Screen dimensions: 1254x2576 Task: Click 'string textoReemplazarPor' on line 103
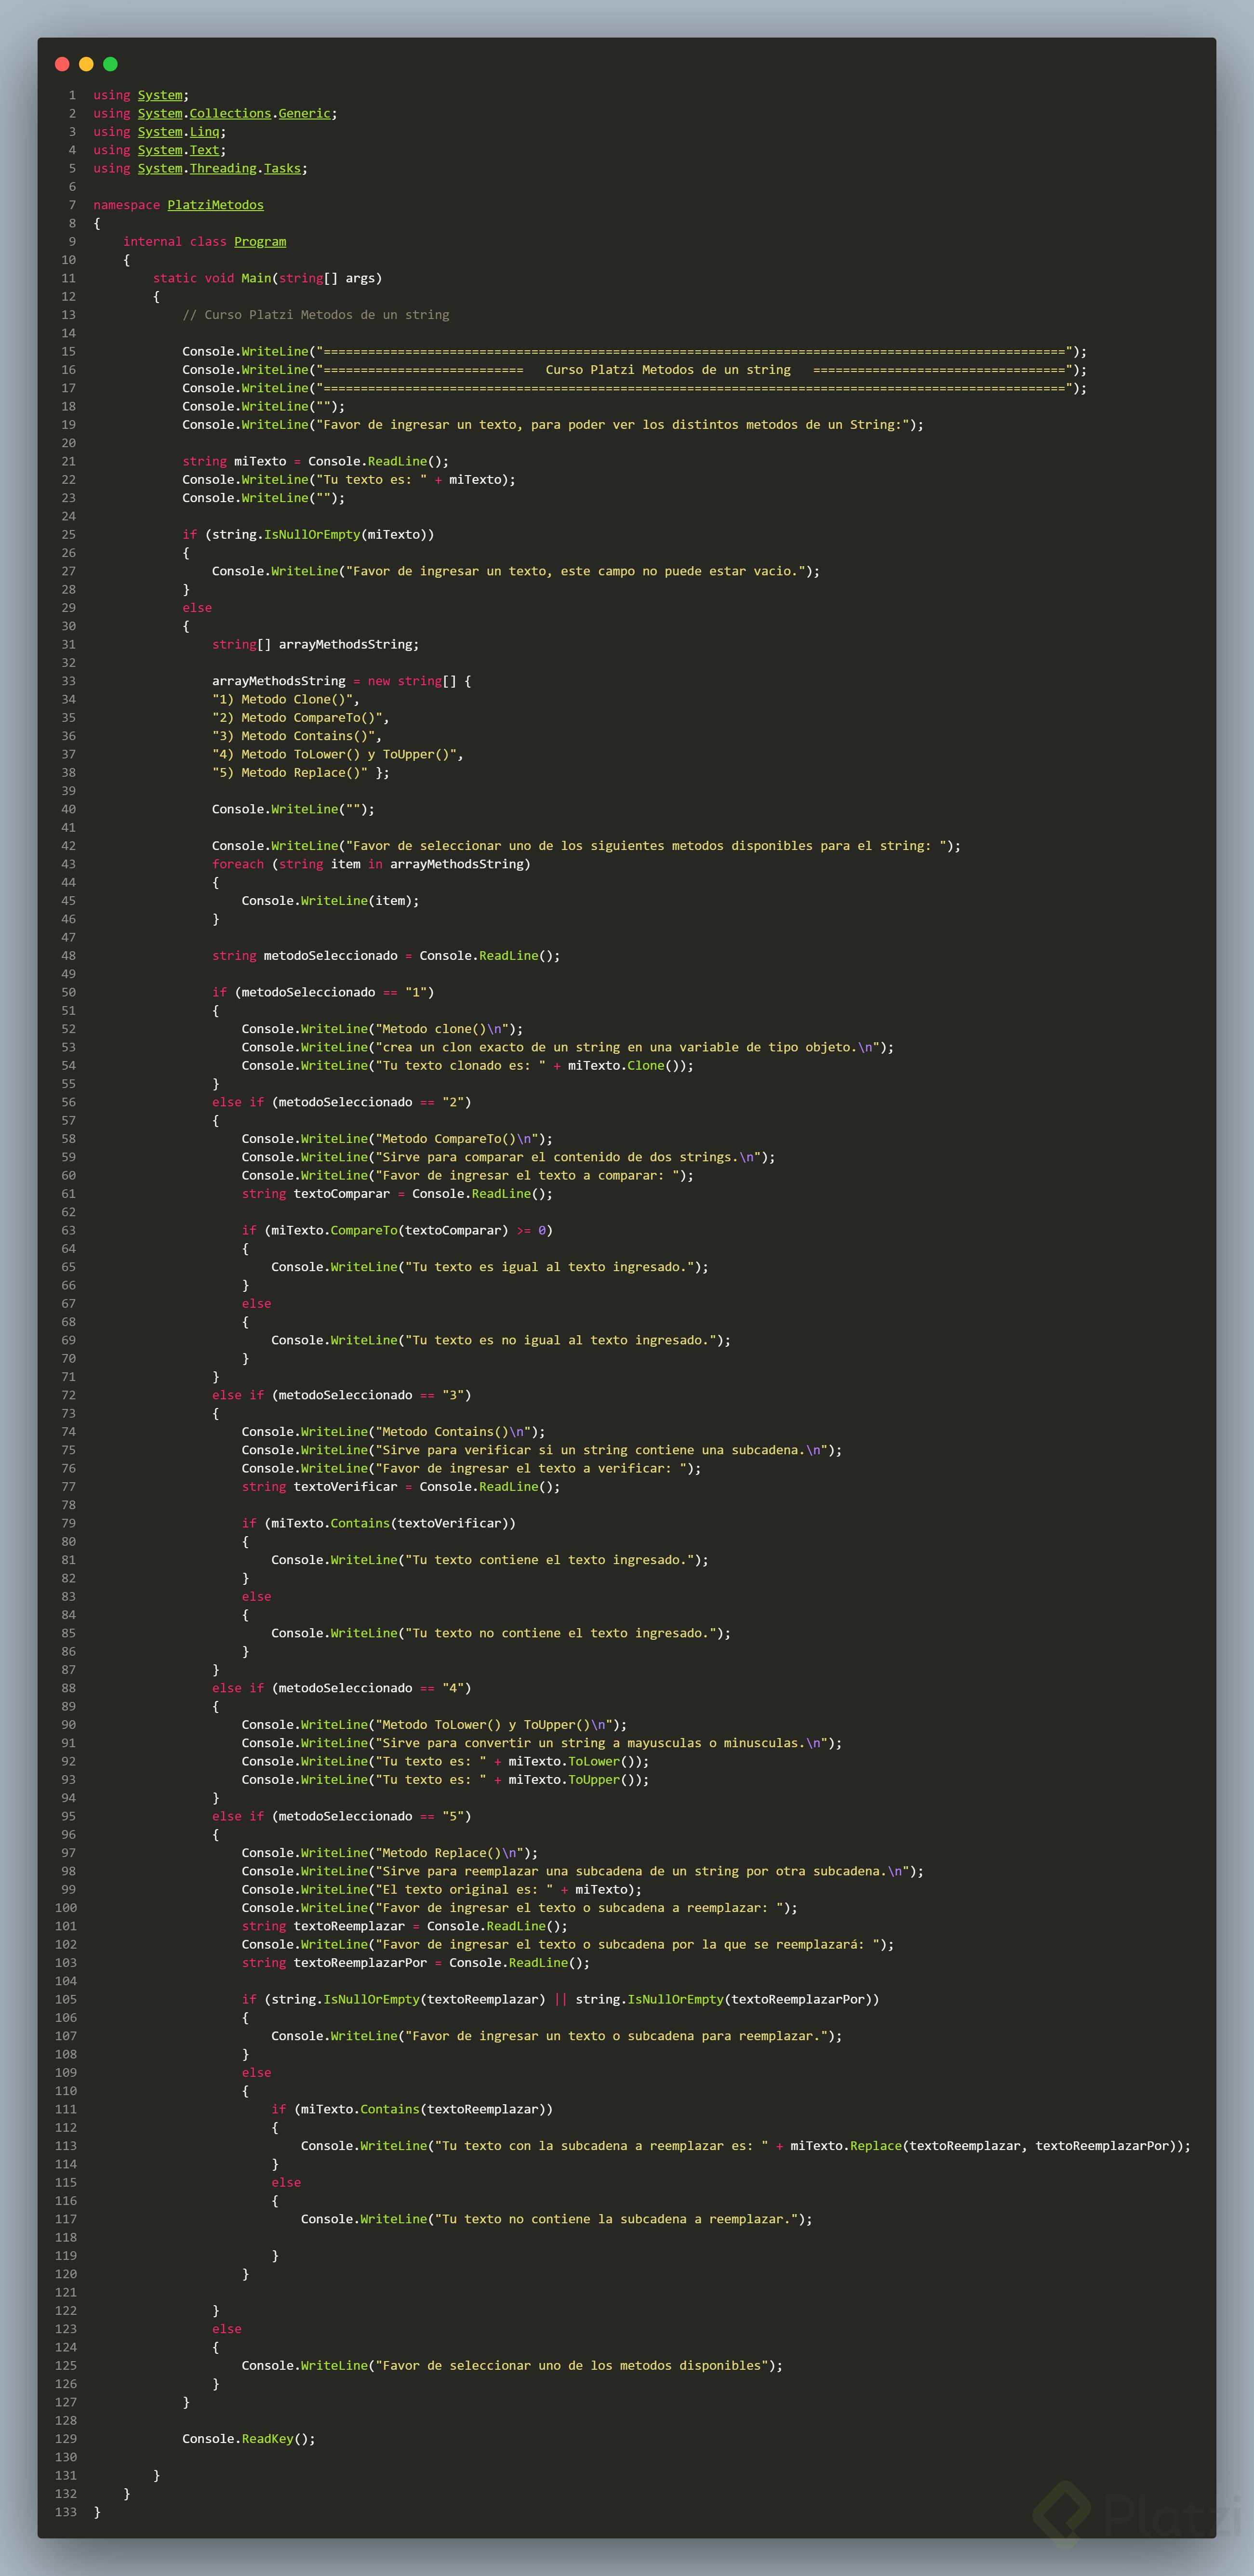[334, 1963]
